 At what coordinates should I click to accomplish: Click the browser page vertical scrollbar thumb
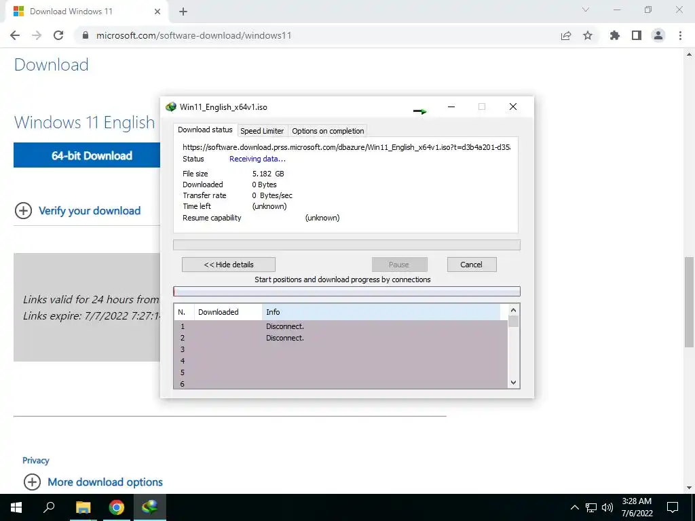690,302
